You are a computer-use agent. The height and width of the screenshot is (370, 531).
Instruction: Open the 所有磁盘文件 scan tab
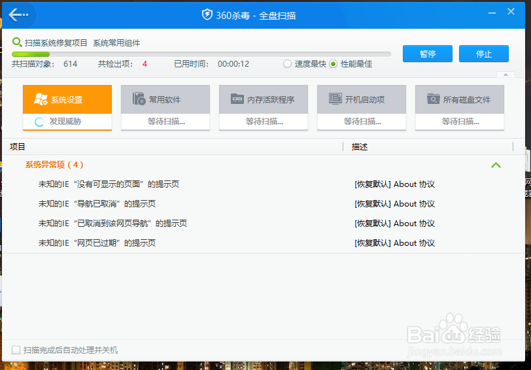[460, 107]
